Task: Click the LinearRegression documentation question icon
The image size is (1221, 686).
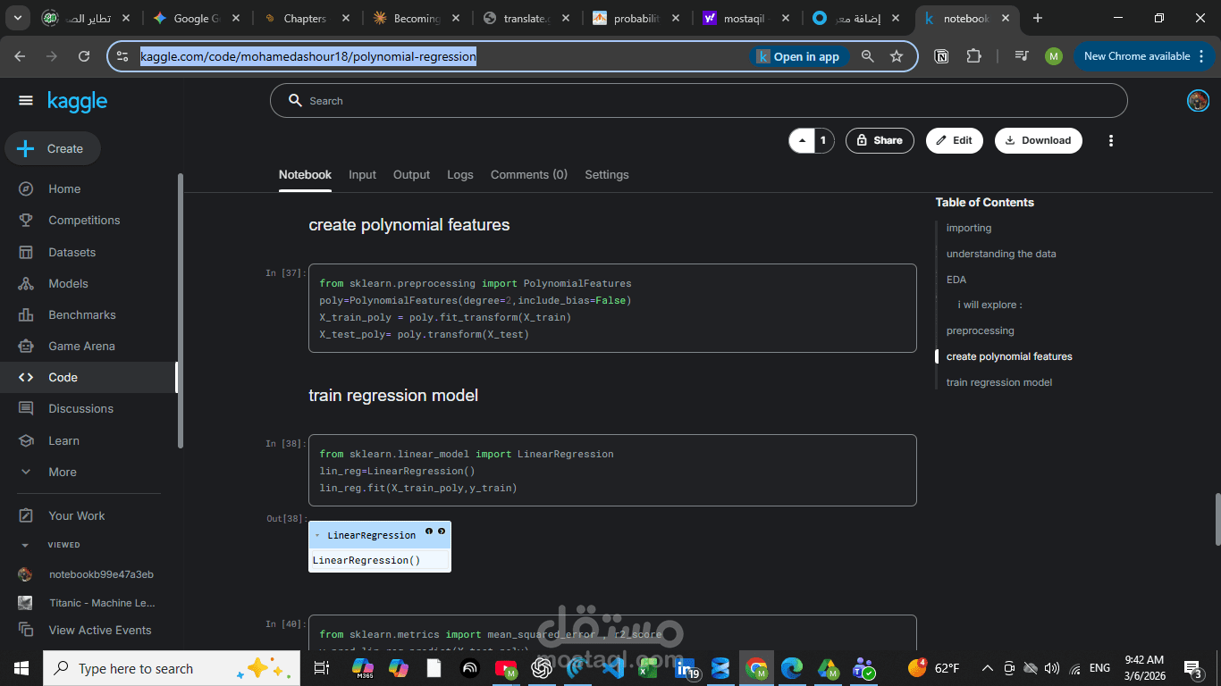Action: tap(442, 531)
